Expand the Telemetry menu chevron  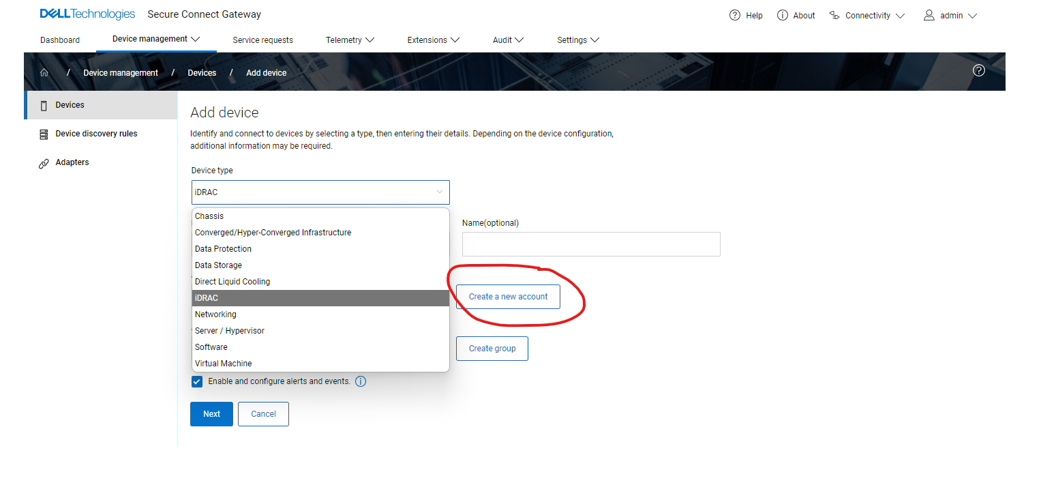(x=369, y=40)
